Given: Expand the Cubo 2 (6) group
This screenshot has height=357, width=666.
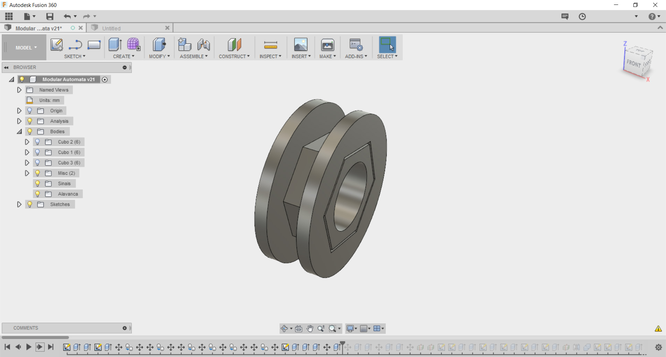Looking at the screenshot, I should tap(27, 142).
